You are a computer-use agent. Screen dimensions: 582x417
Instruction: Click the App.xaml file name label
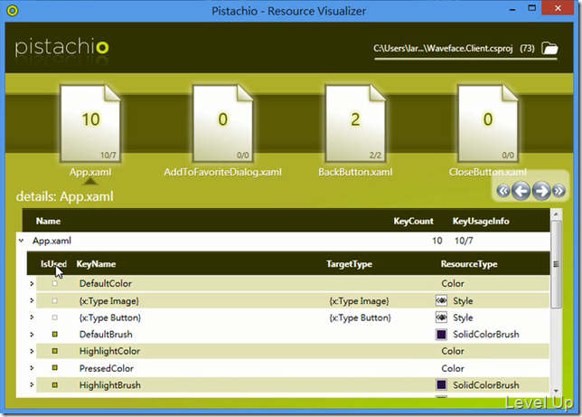tap(90, 172)
